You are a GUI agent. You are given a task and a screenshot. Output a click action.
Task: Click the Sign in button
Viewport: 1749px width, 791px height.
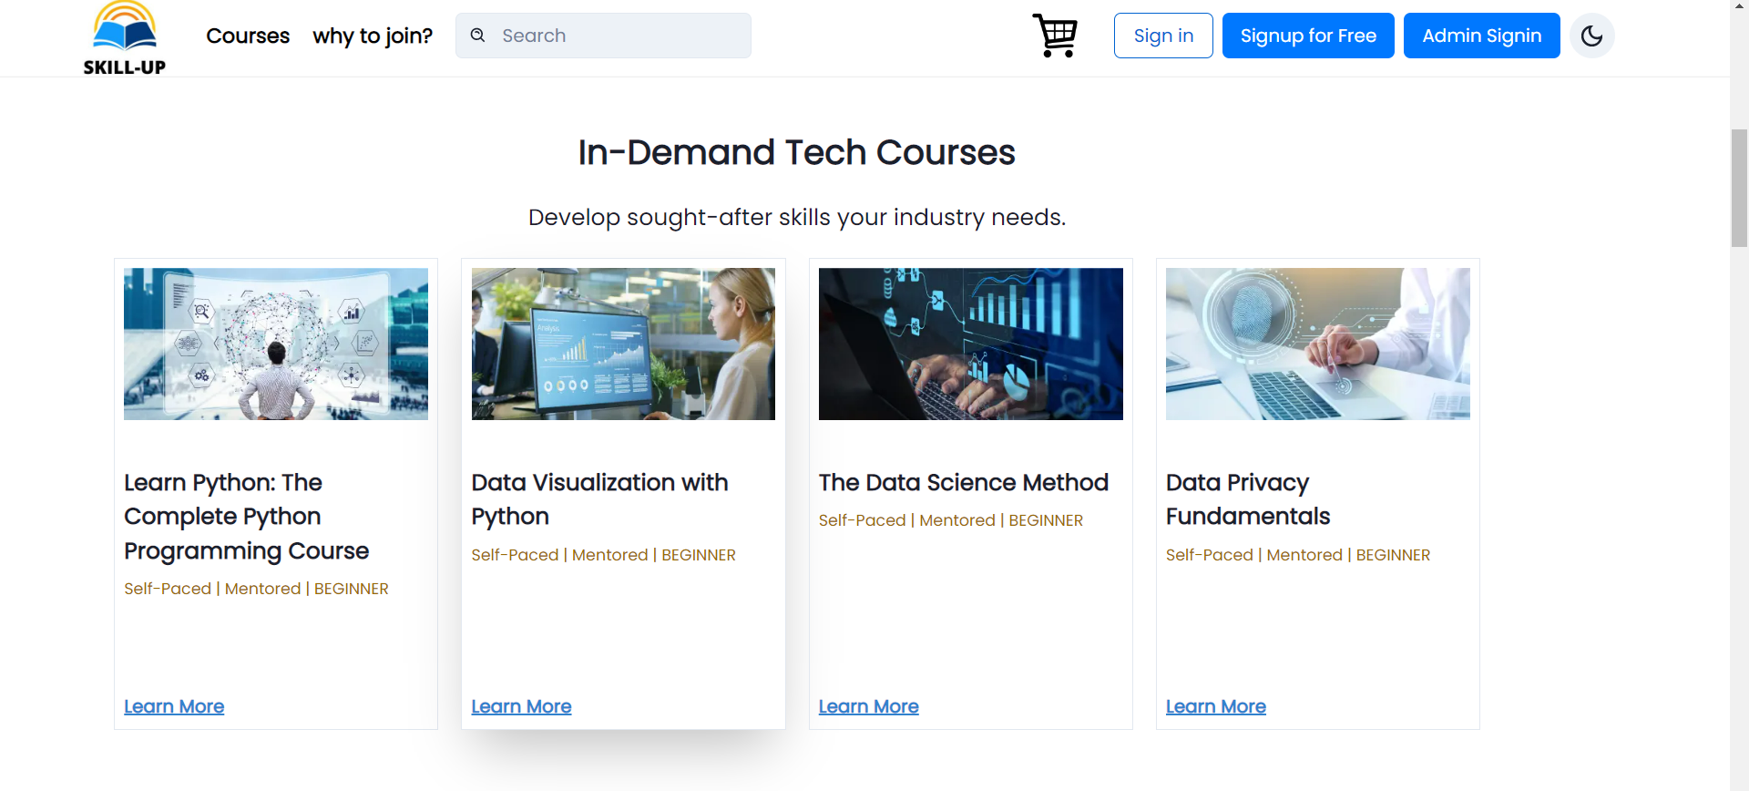1162,35
